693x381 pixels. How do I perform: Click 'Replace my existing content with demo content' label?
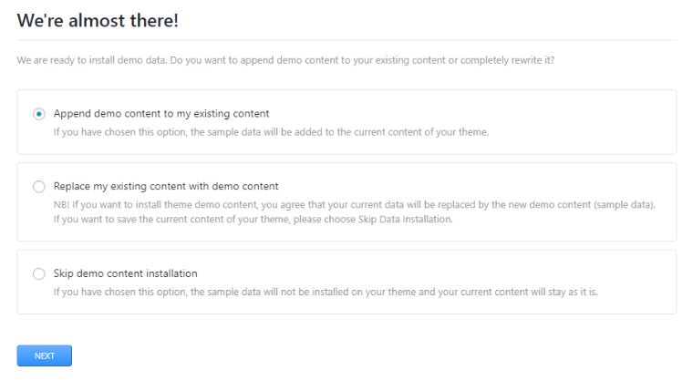tap(166, 186)
